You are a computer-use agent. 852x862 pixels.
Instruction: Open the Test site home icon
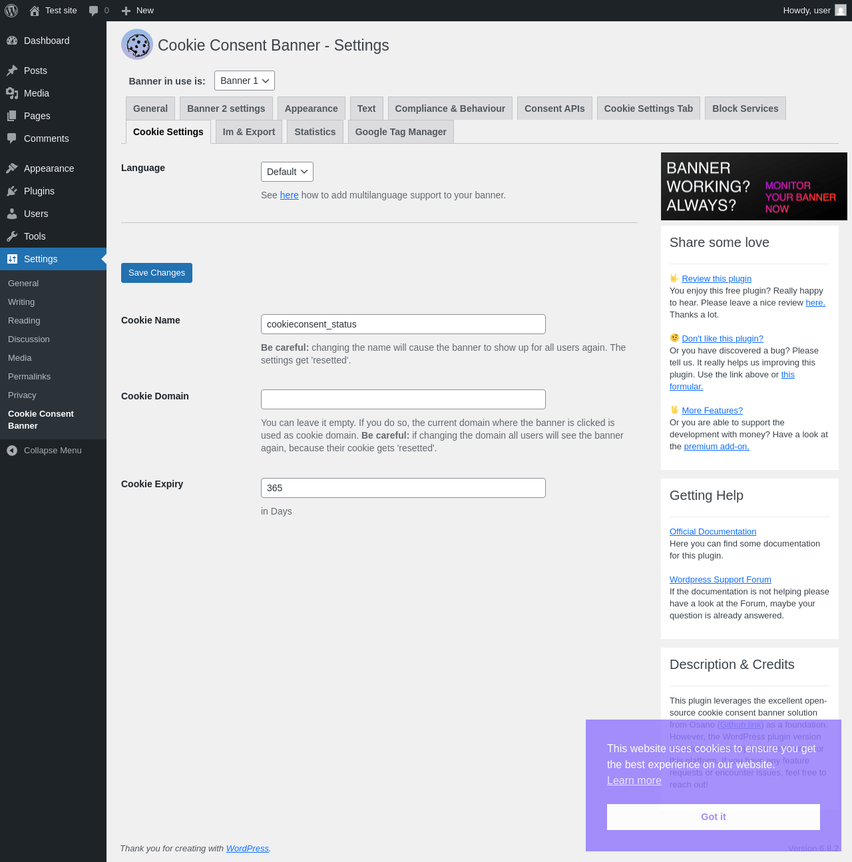tap(35, 11)
